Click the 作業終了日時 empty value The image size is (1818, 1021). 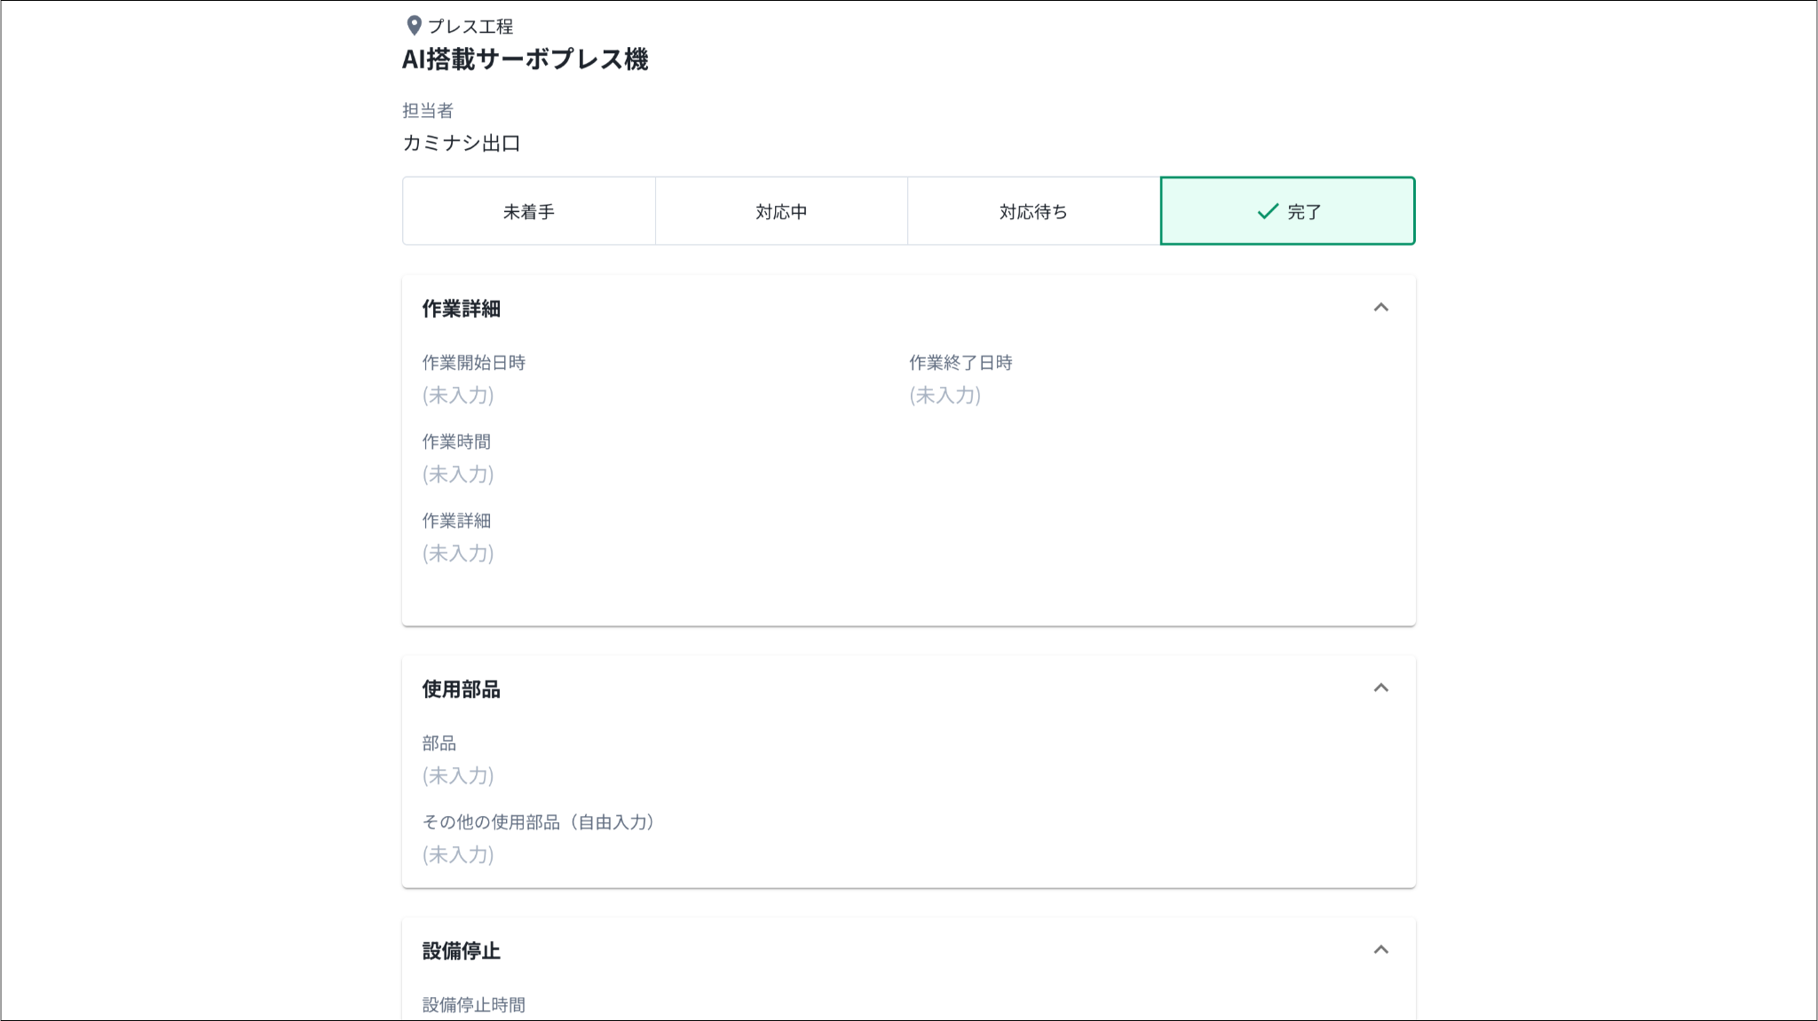tap(945, 396)
